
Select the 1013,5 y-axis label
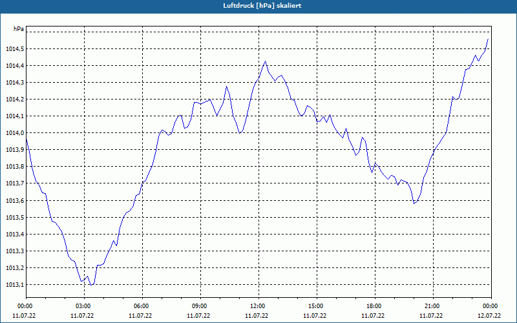(15, 218)
